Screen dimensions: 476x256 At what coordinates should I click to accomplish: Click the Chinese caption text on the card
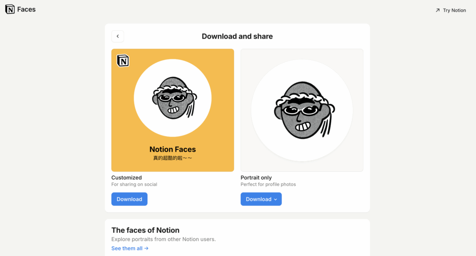172,158
